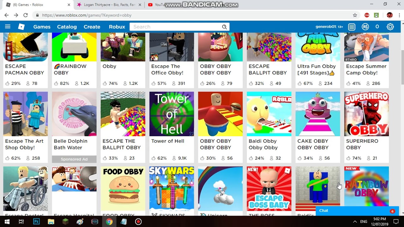Click the red ABP extension icon
The image size is (404, 227).
click(367, 15)
